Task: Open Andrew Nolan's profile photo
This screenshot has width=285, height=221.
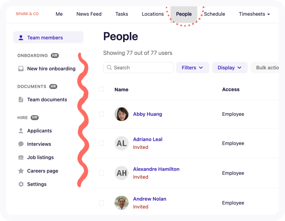Action: [122, 203]
